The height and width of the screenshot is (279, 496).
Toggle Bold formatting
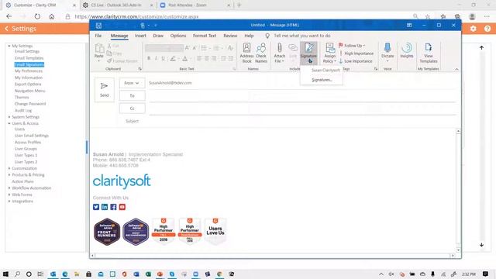pos(149,58)
